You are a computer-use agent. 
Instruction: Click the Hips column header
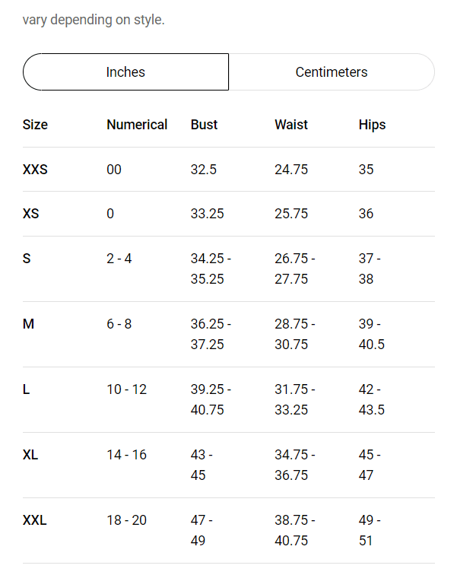(x=372, y=125)
